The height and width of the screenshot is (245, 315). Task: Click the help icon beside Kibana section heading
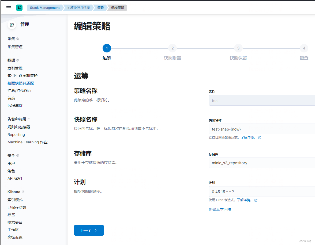23,192
